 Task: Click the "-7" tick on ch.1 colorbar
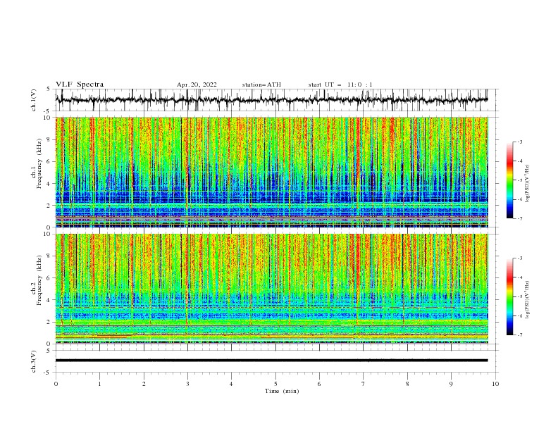coord(520,218)
